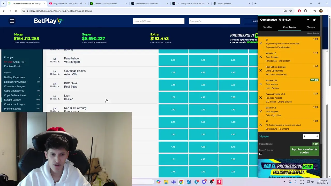Remove the Fenerbahçe - VfB Stuttgart selection
331x186 pixels.
(261, 57)
